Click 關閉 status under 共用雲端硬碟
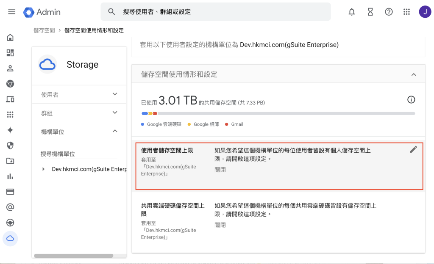This screenshot has height=264, width=434. (220, 225)
